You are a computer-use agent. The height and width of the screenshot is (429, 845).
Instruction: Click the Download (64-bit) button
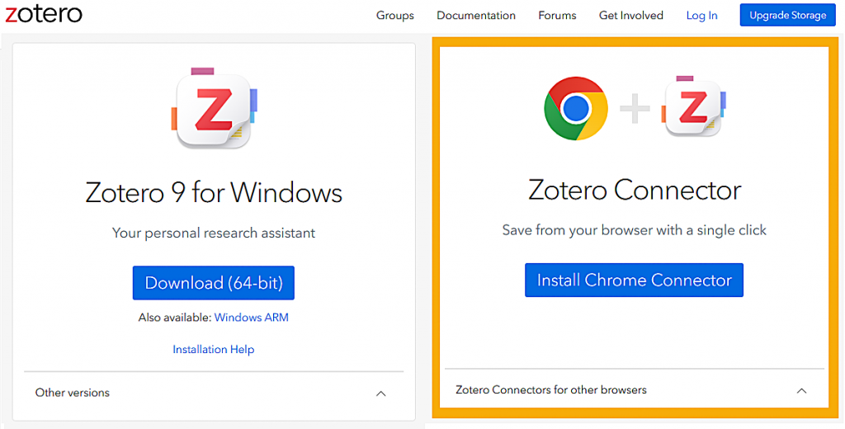(x=214, y=283)
